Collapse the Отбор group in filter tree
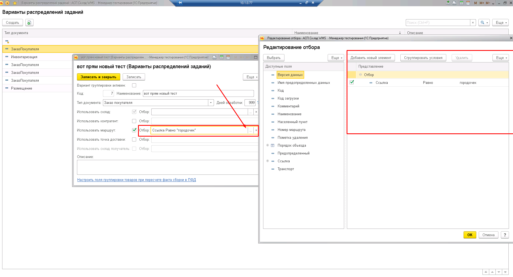 pos(360,75)
